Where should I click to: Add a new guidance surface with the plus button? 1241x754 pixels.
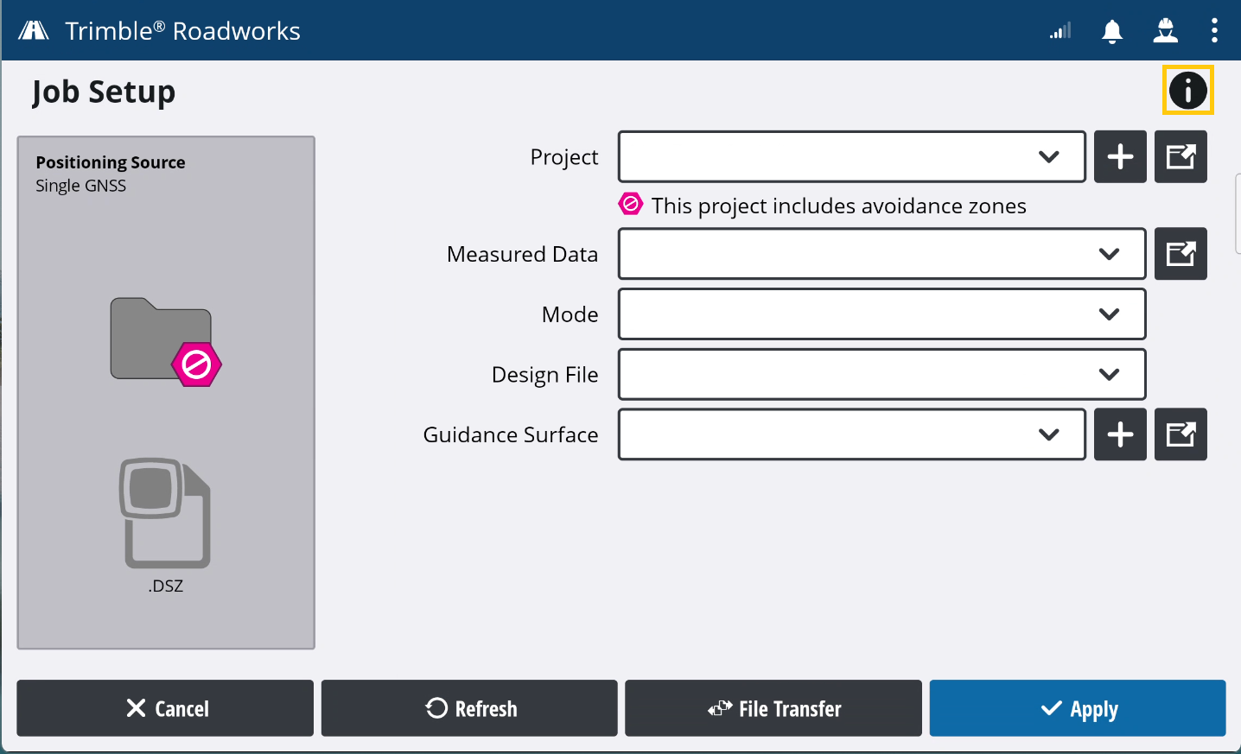coord(1120,434)
